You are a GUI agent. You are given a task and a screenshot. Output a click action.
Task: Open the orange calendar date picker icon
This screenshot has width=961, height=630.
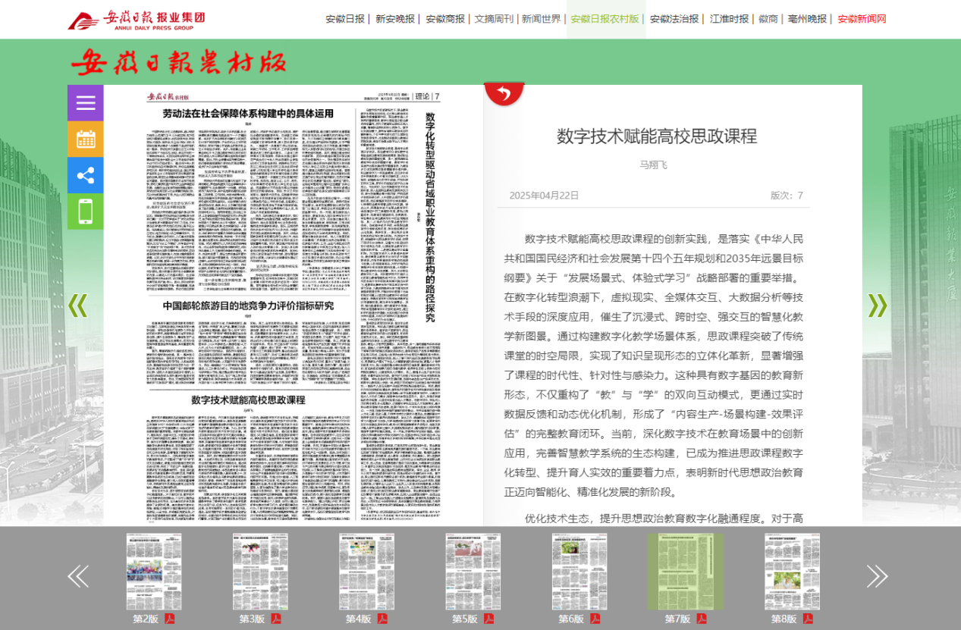pyautogui.click(x=85, y=139)
